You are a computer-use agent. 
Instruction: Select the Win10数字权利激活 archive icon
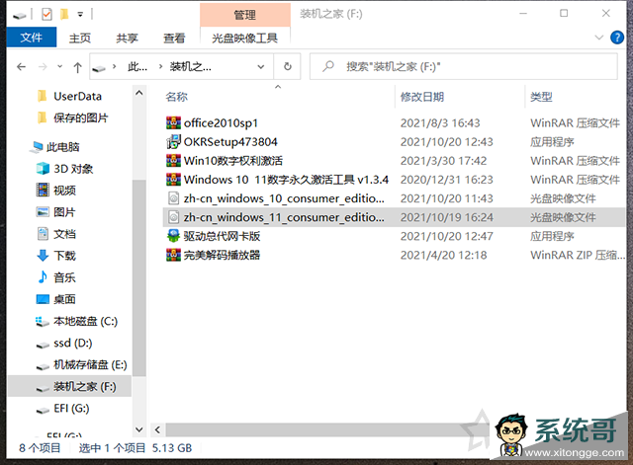(173, 161)
